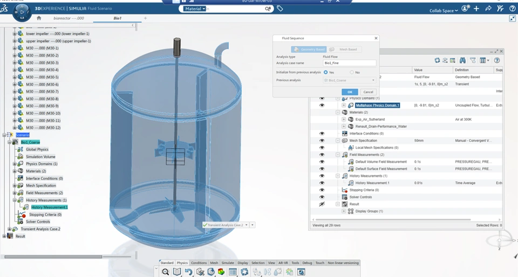The image size is (518, 277).
Task: Open the bioreactor ---.000 tab
Action: pyautogui.click(x=69, y=18)
